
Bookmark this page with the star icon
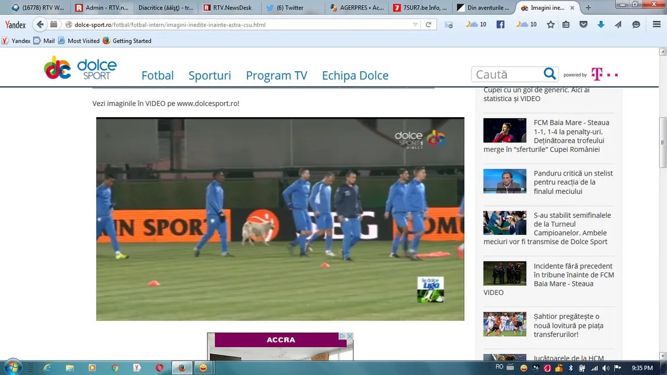coord(550,25)
